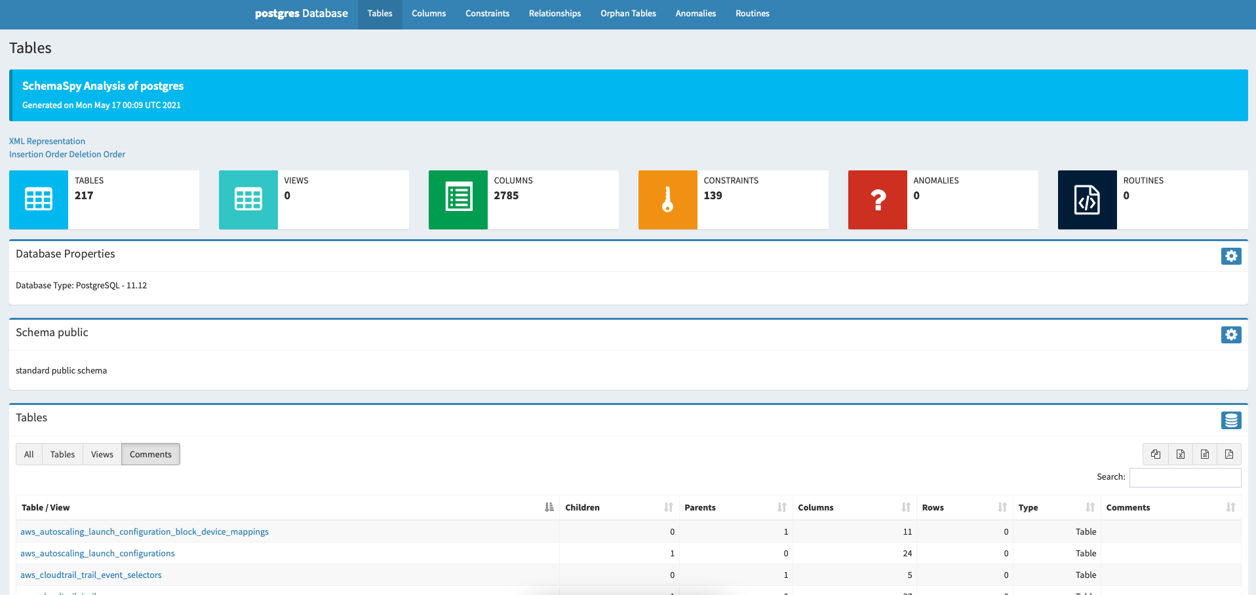Click the ANOMALIES 0 count card
This screenshot has width=1256, height=595.
[943, 200]
